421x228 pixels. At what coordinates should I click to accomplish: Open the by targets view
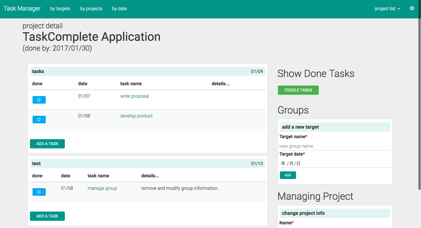tap(60, 9)
